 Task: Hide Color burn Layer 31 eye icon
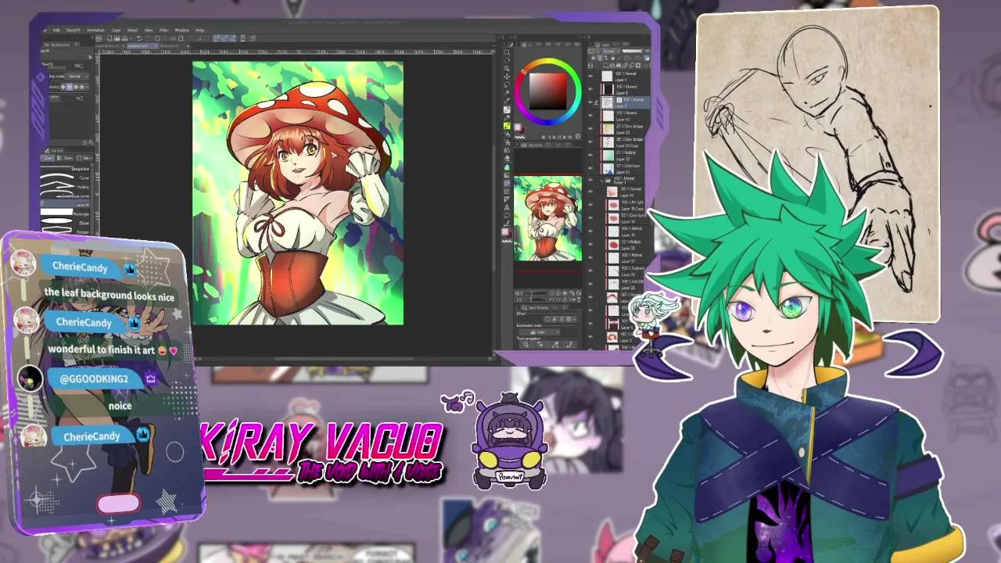click(590, 167)
